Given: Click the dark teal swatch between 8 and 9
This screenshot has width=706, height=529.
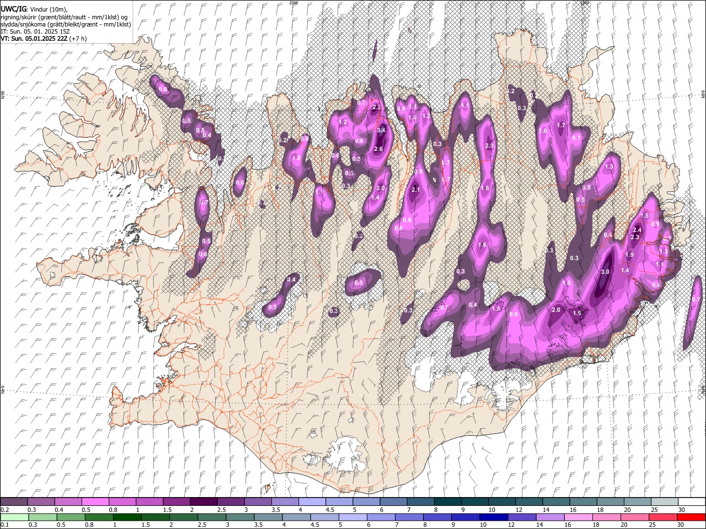Looking at the screenshot, I should [447, 501].
